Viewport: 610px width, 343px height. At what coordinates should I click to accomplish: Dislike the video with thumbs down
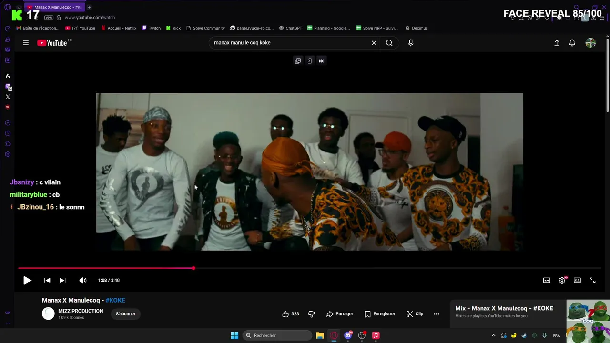(x=312, y=314)
